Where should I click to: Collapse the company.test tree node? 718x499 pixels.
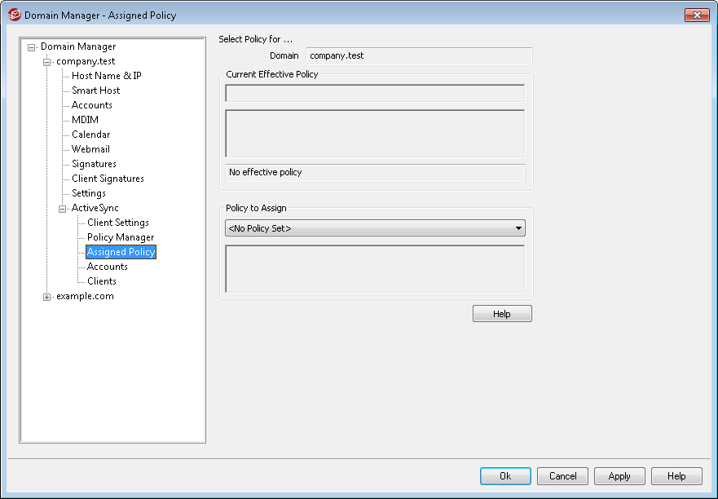[47, 62]
